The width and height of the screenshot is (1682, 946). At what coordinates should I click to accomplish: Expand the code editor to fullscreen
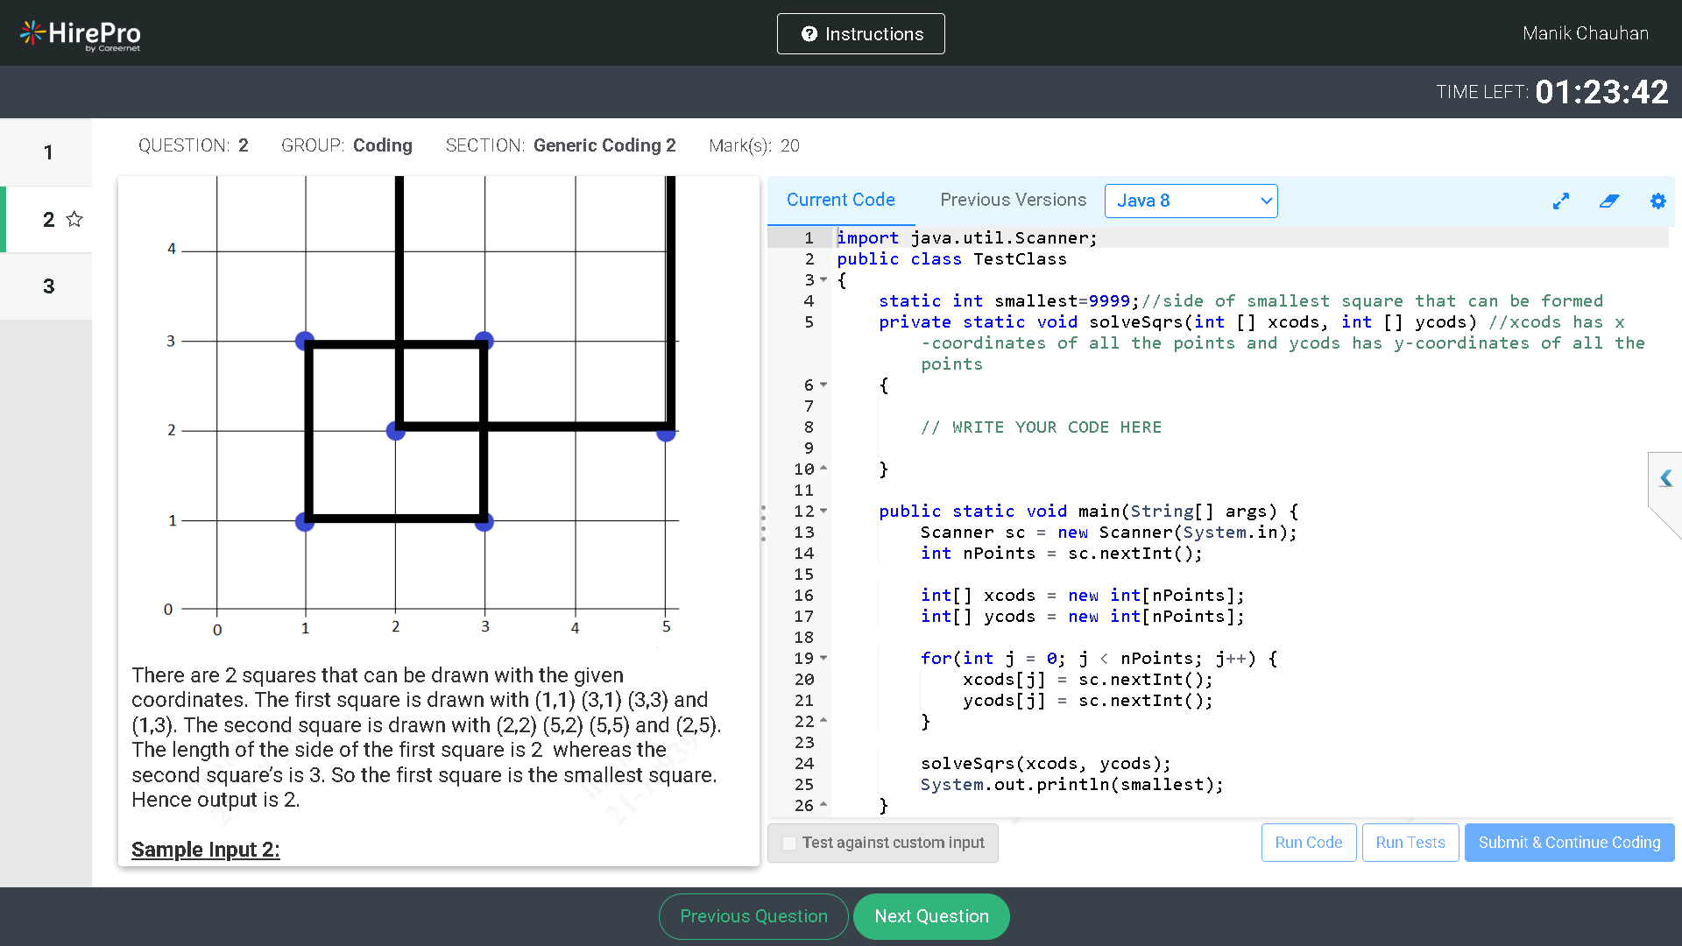(1561, 201)
